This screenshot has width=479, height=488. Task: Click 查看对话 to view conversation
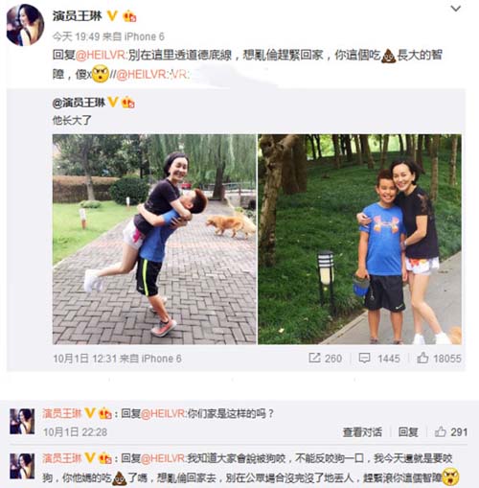(362, 432)
